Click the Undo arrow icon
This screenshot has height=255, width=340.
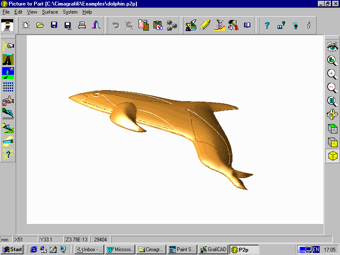(116, 25)
